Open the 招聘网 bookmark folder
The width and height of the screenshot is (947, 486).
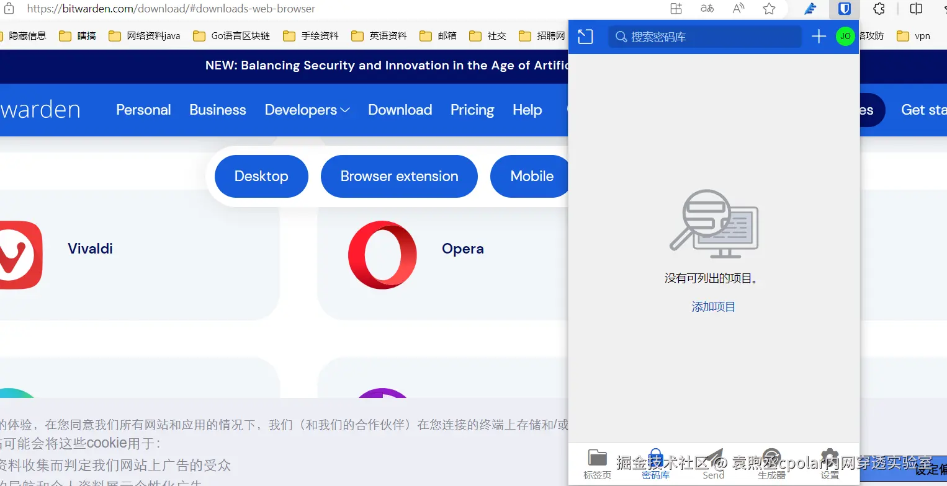[x=542, y=36]
